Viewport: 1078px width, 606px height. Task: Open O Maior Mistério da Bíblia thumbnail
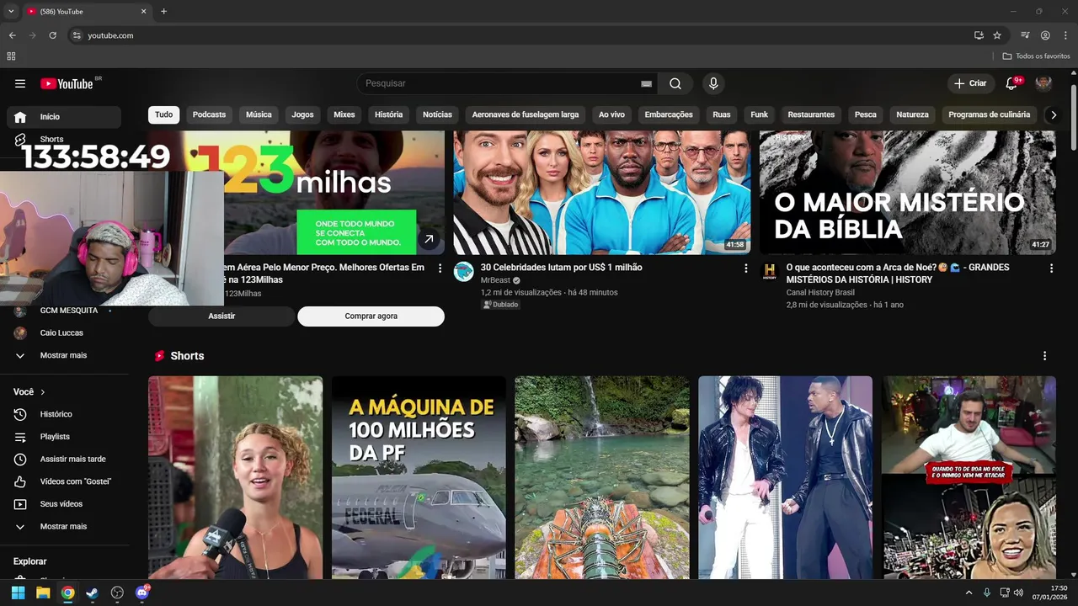point(908,193)
